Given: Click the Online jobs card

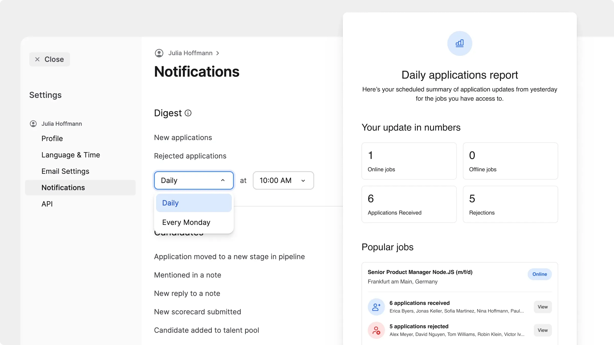Looking at the screenshot, I should click(409, 161).
